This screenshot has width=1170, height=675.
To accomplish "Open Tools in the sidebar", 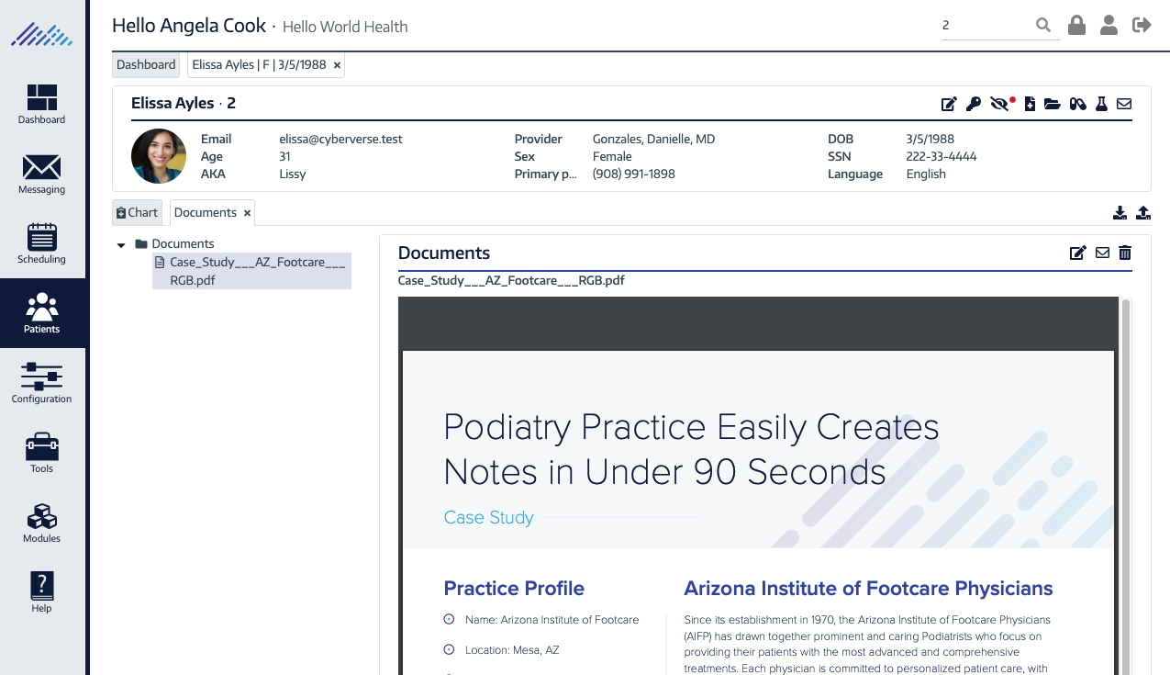I will pos(42,454).
